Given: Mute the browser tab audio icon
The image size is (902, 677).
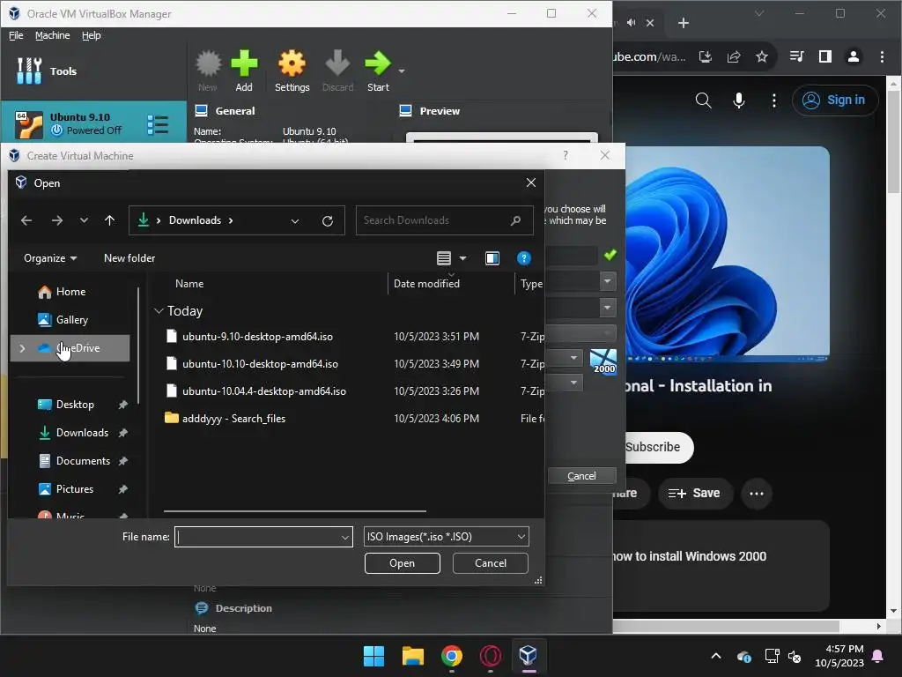Looking at the screenshot, I should pyautogui.click(x=631, y=22).
